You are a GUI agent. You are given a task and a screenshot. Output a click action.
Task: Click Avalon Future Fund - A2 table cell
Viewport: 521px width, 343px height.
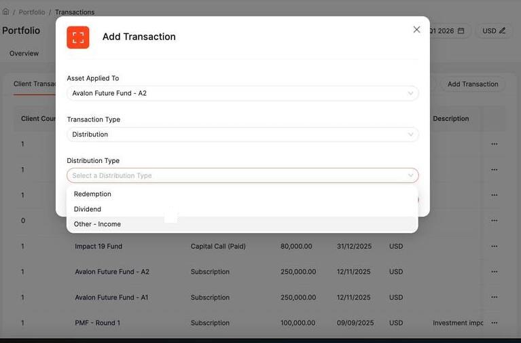click(x=112, y=272)
